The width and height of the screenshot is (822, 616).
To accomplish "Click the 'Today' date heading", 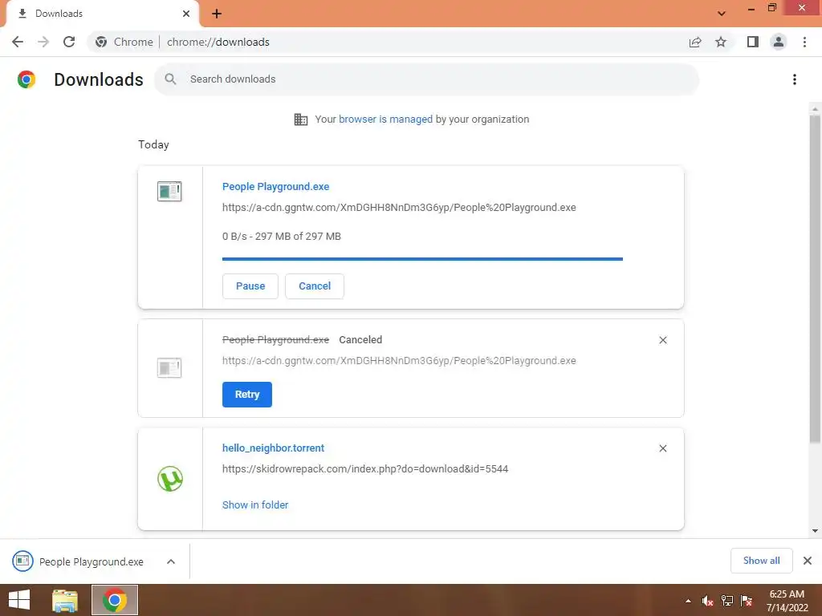I will (153, 145).
